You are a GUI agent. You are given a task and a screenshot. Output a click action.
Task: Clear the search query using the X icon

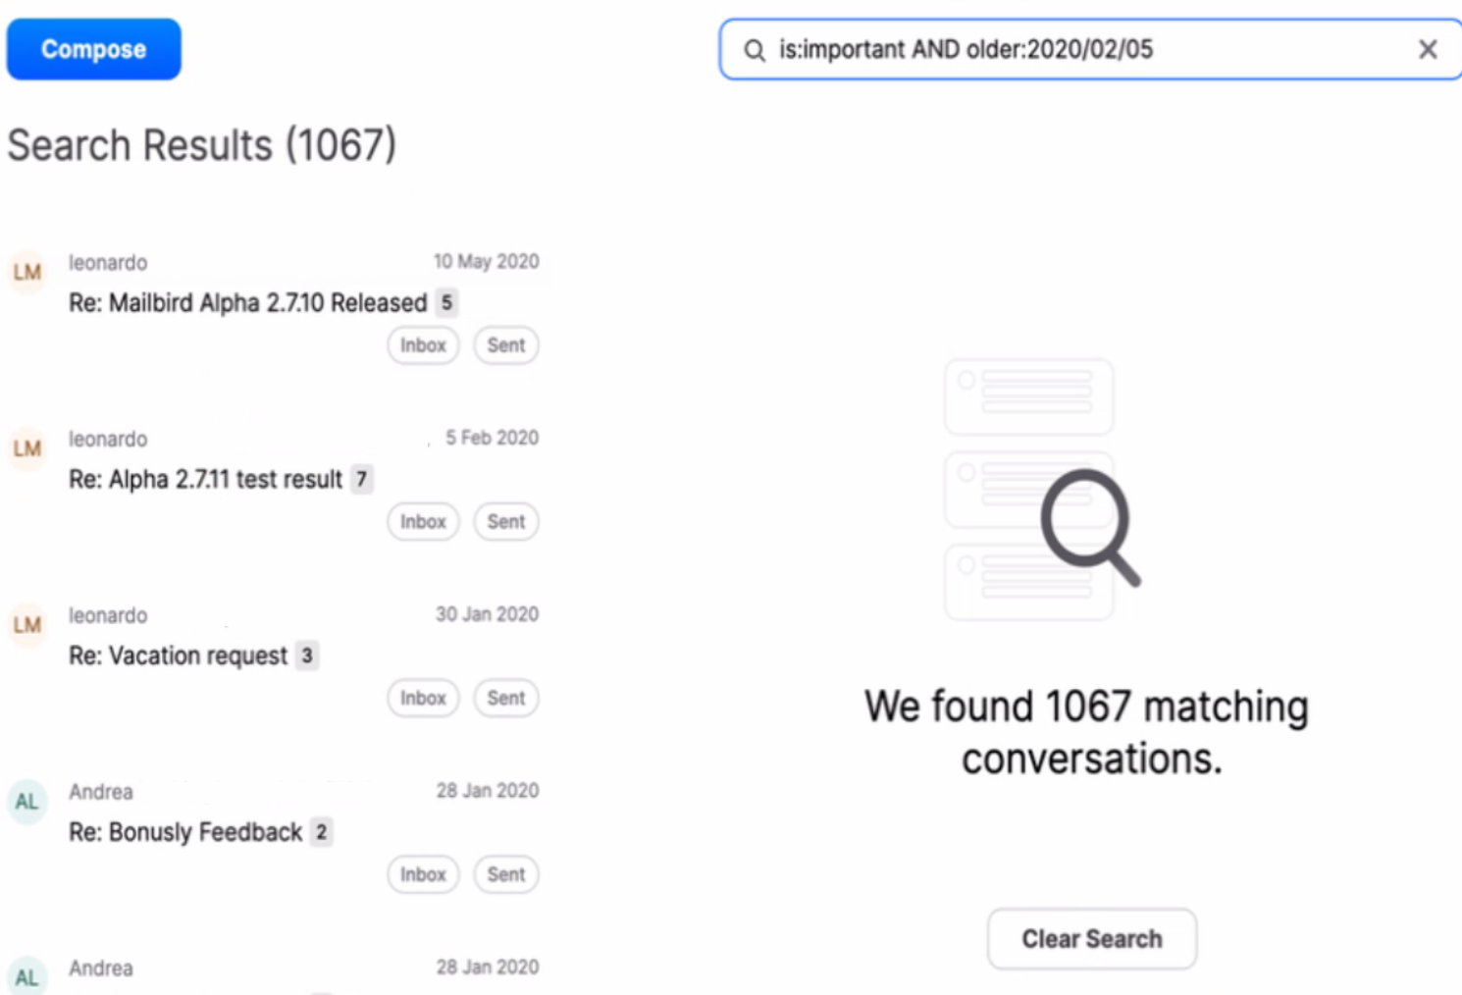pos(1428,49)
